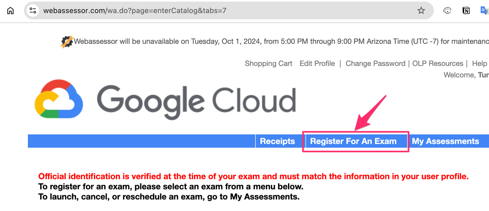489x211 pixels.
Task: Click the red official identification warning text
Action: [x=253, y=176]
